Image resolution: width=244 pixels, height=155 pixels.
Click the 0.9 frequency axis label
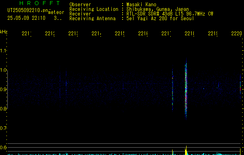(3, 90)
